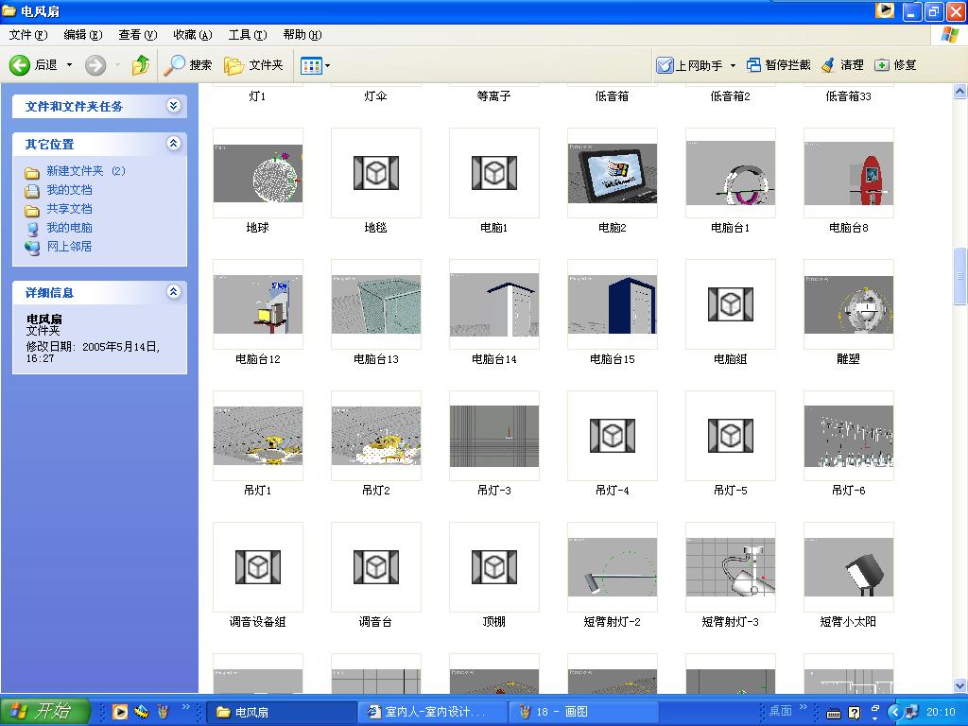968x726 pixels.
Task: Open the 网上邻居 link
Action: (x=69, y=247)
